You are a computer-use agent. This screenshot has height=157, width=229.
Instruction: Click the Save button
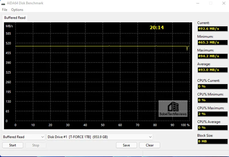[127, 145]
